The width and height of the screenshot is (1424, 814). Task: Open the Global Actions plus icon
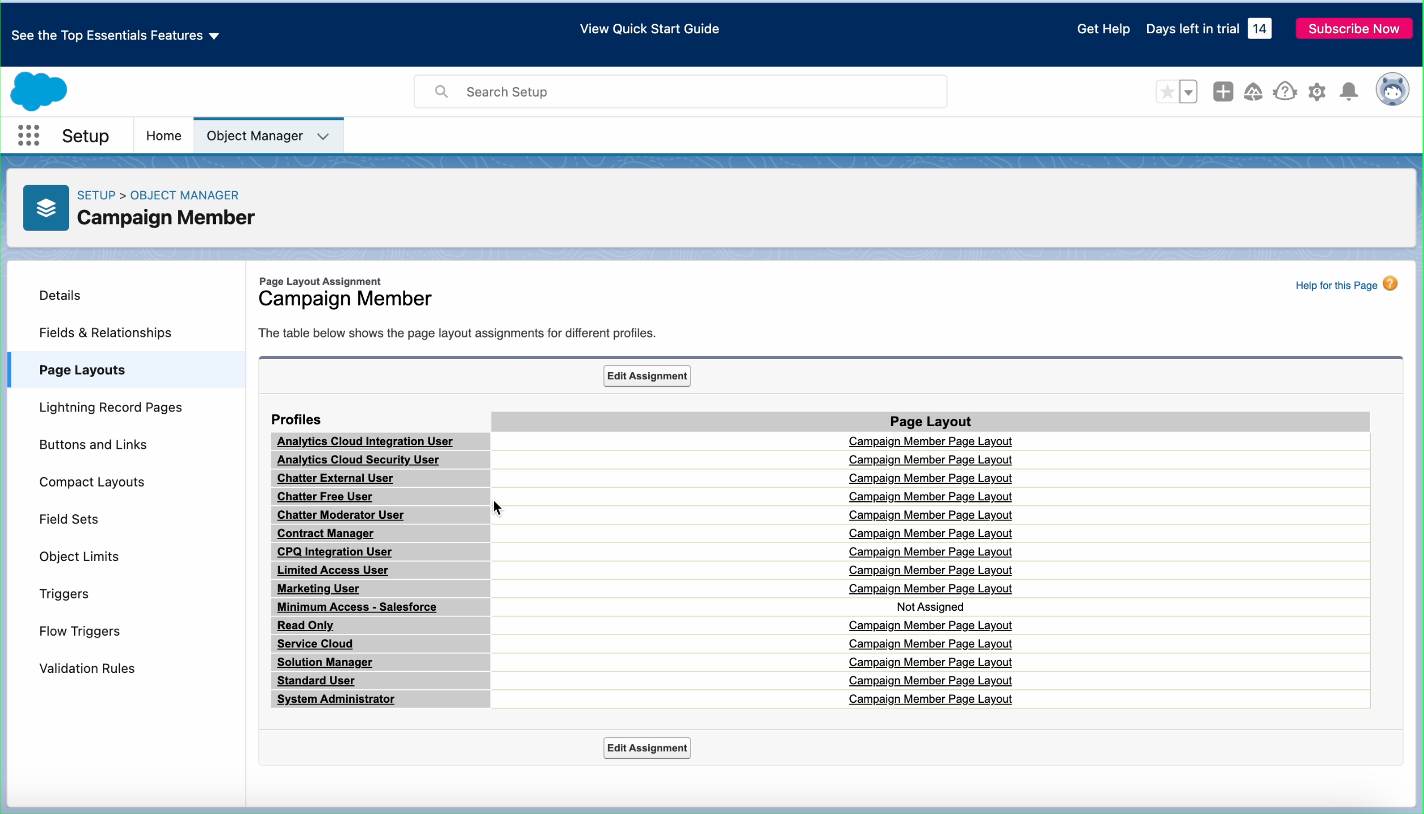pos(1223,91)
